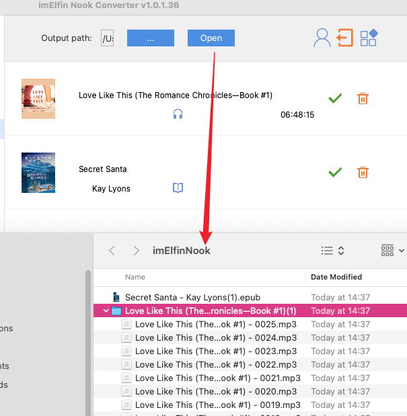407x416 pixels.
Task: Open Finder list view switcher
Action: pos(332,251)
